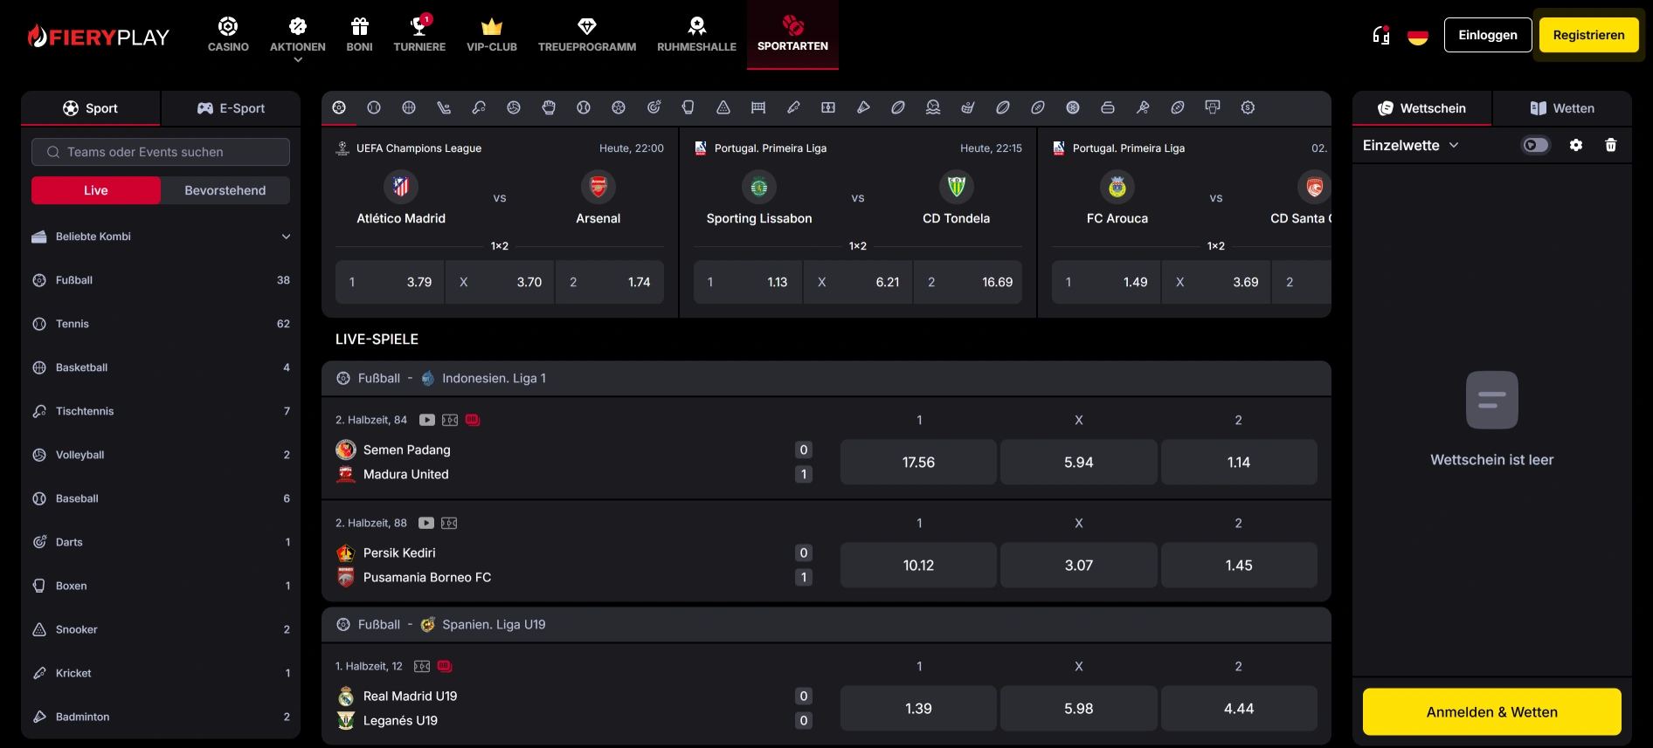Open the German flag language selector
Viewport: 1653px width, 748px height.
(1418, 36)
